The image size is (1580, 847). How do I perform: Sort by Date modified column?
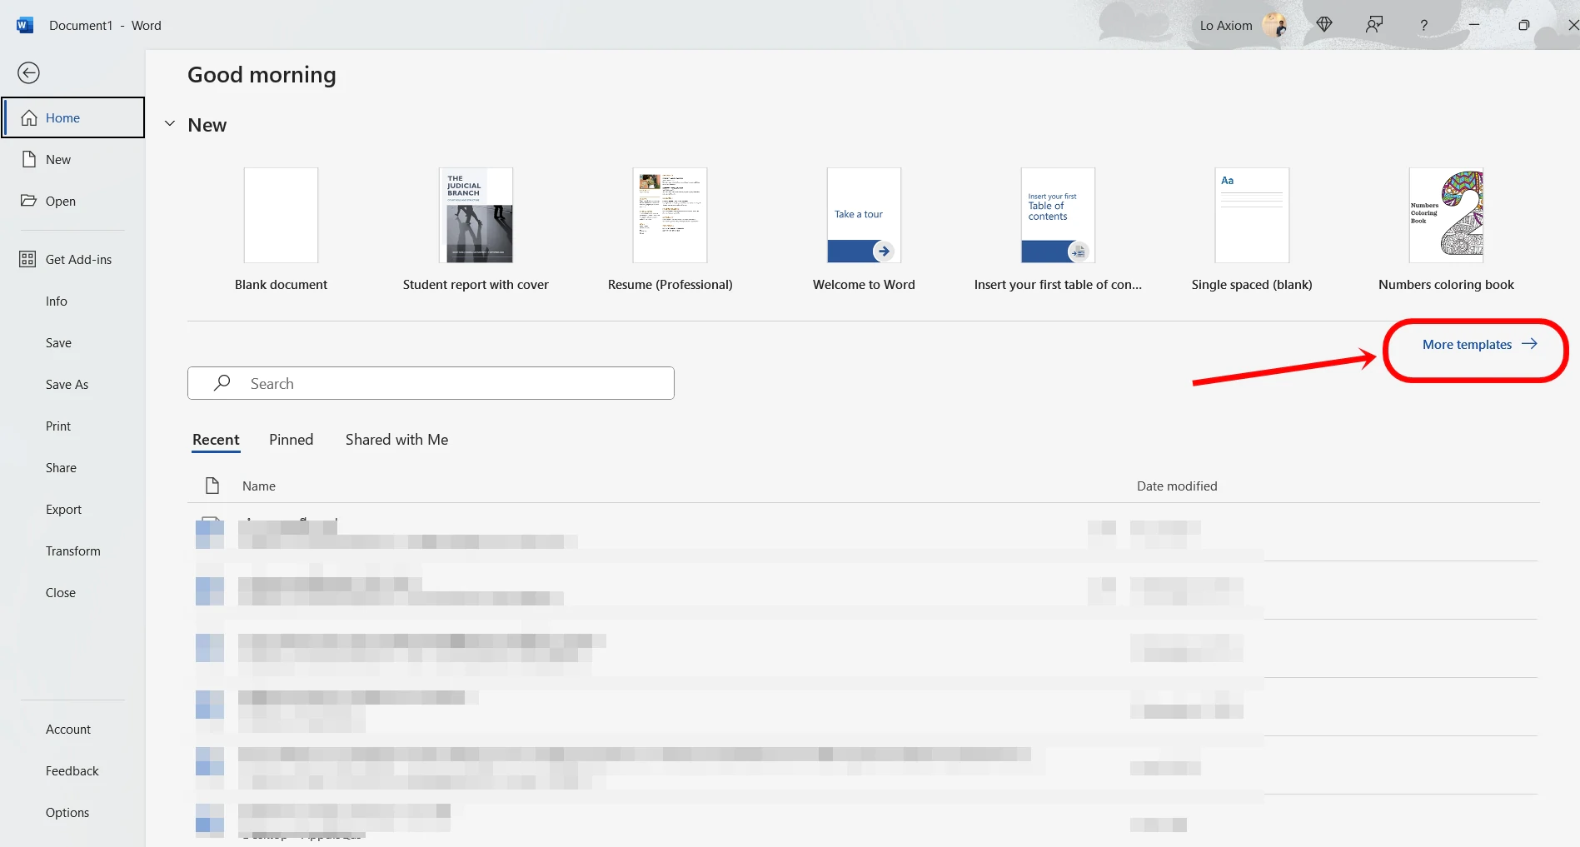click(1177, 486)
